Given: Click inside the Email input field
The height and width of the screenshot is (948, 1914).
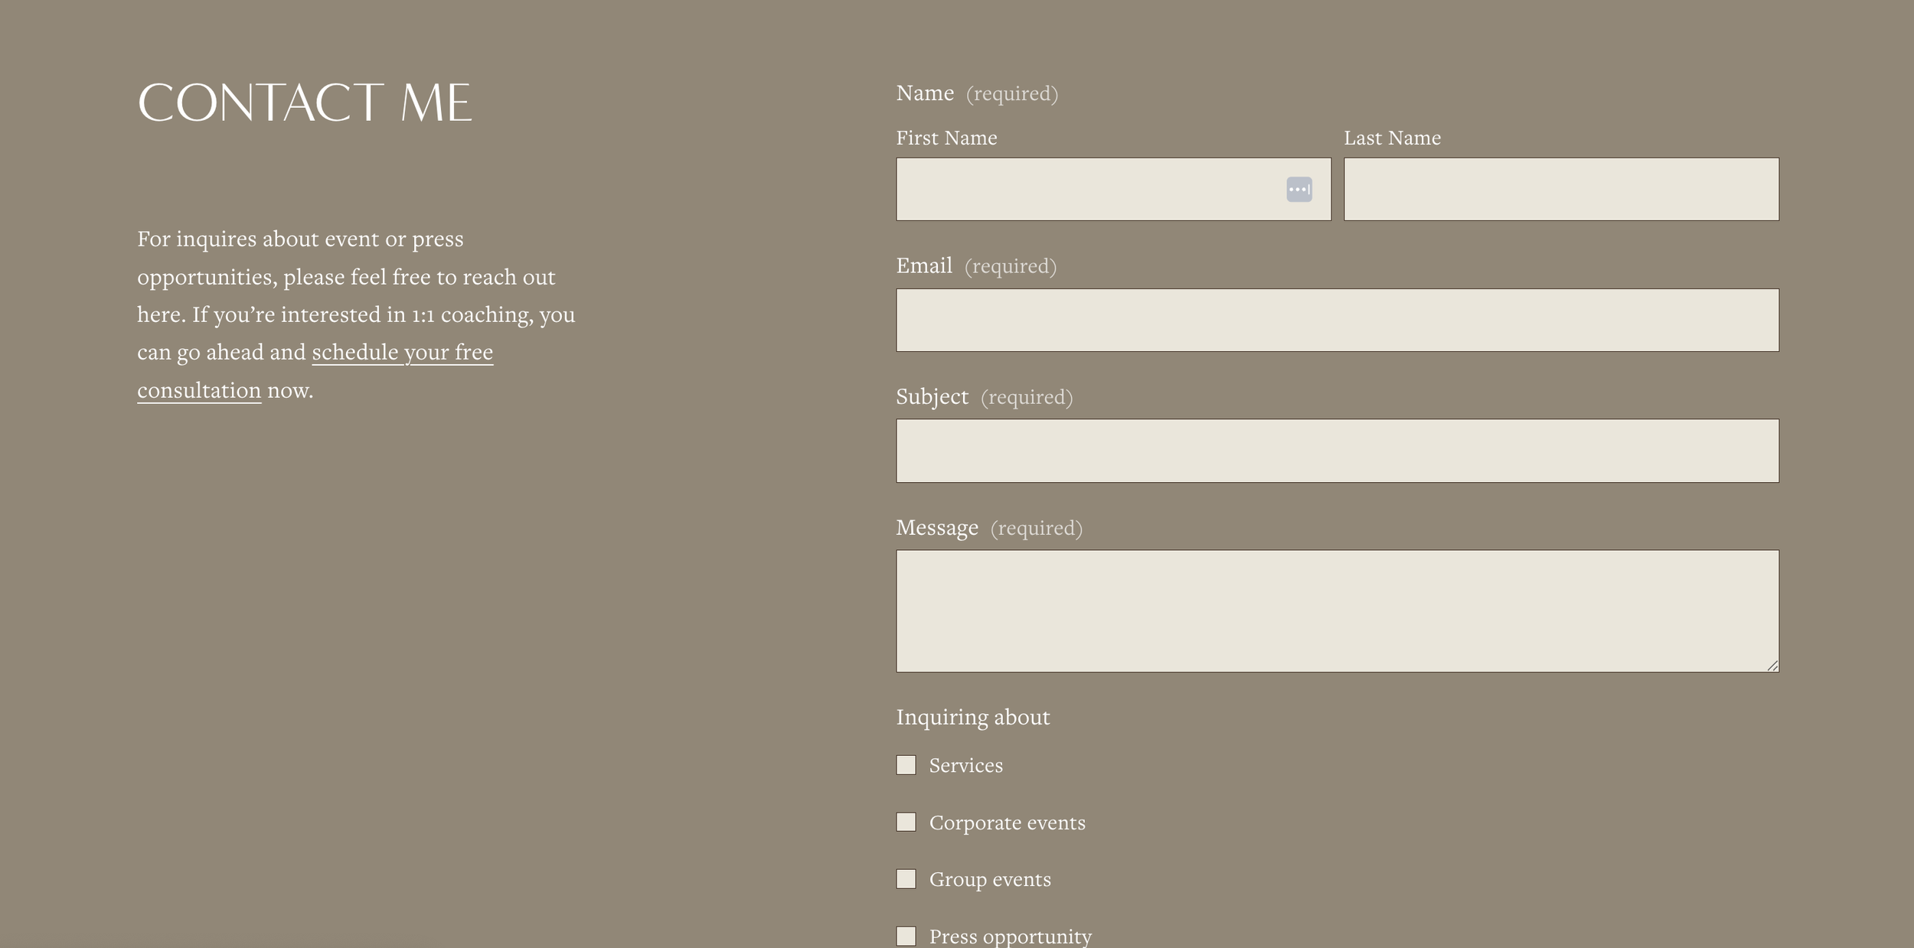Looking at the screenshot, I should pos(1337,319).
